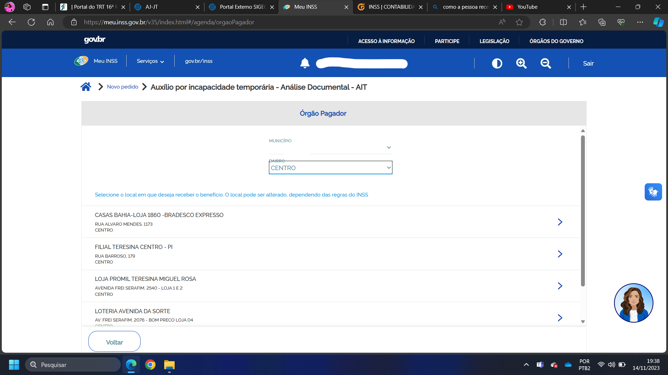
Task: Reload the current page
Action: point(31,22)
